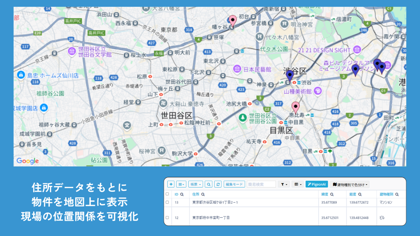Click the search icon beside ID column
The image size is (420, 236).
(x=182, y=195)
